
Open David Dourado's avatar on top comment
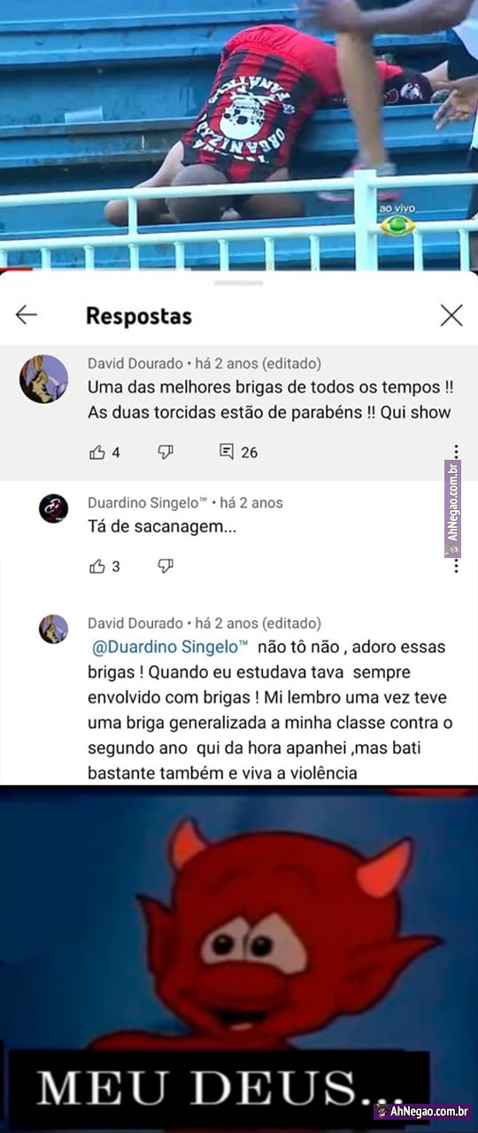(x=44, y=379)
